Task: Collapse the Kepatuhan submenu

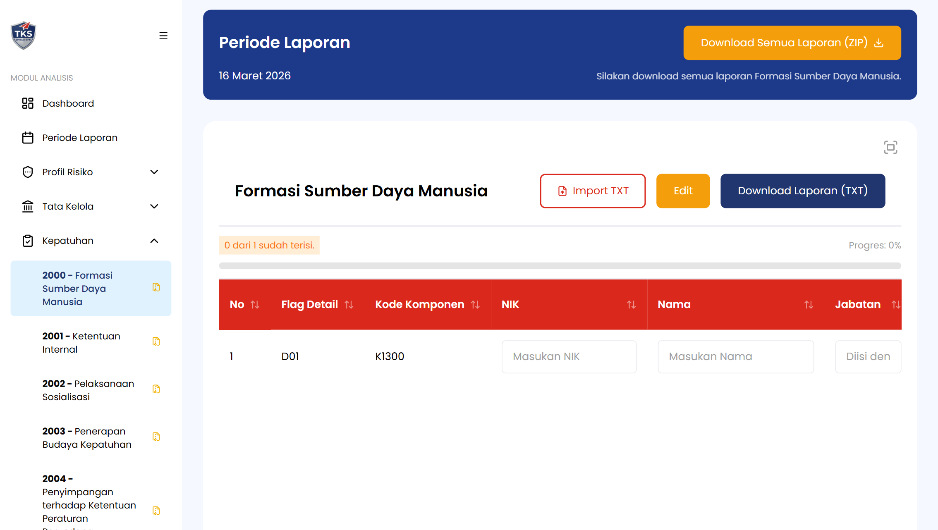Action: pyautogui.click(x=154, y=241)
